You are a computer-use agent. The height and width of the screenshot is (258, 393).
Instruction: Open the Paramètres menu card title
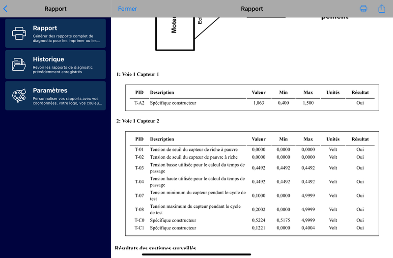tap(50, 90)
